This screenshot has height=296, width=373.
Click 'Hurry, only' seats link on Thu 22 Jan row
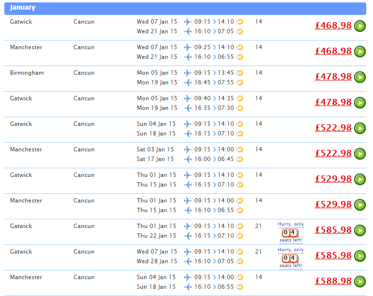[x=290, y=224]
